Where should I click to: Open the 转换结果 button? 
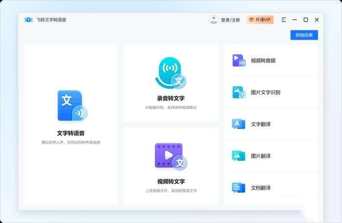point(304,35)
